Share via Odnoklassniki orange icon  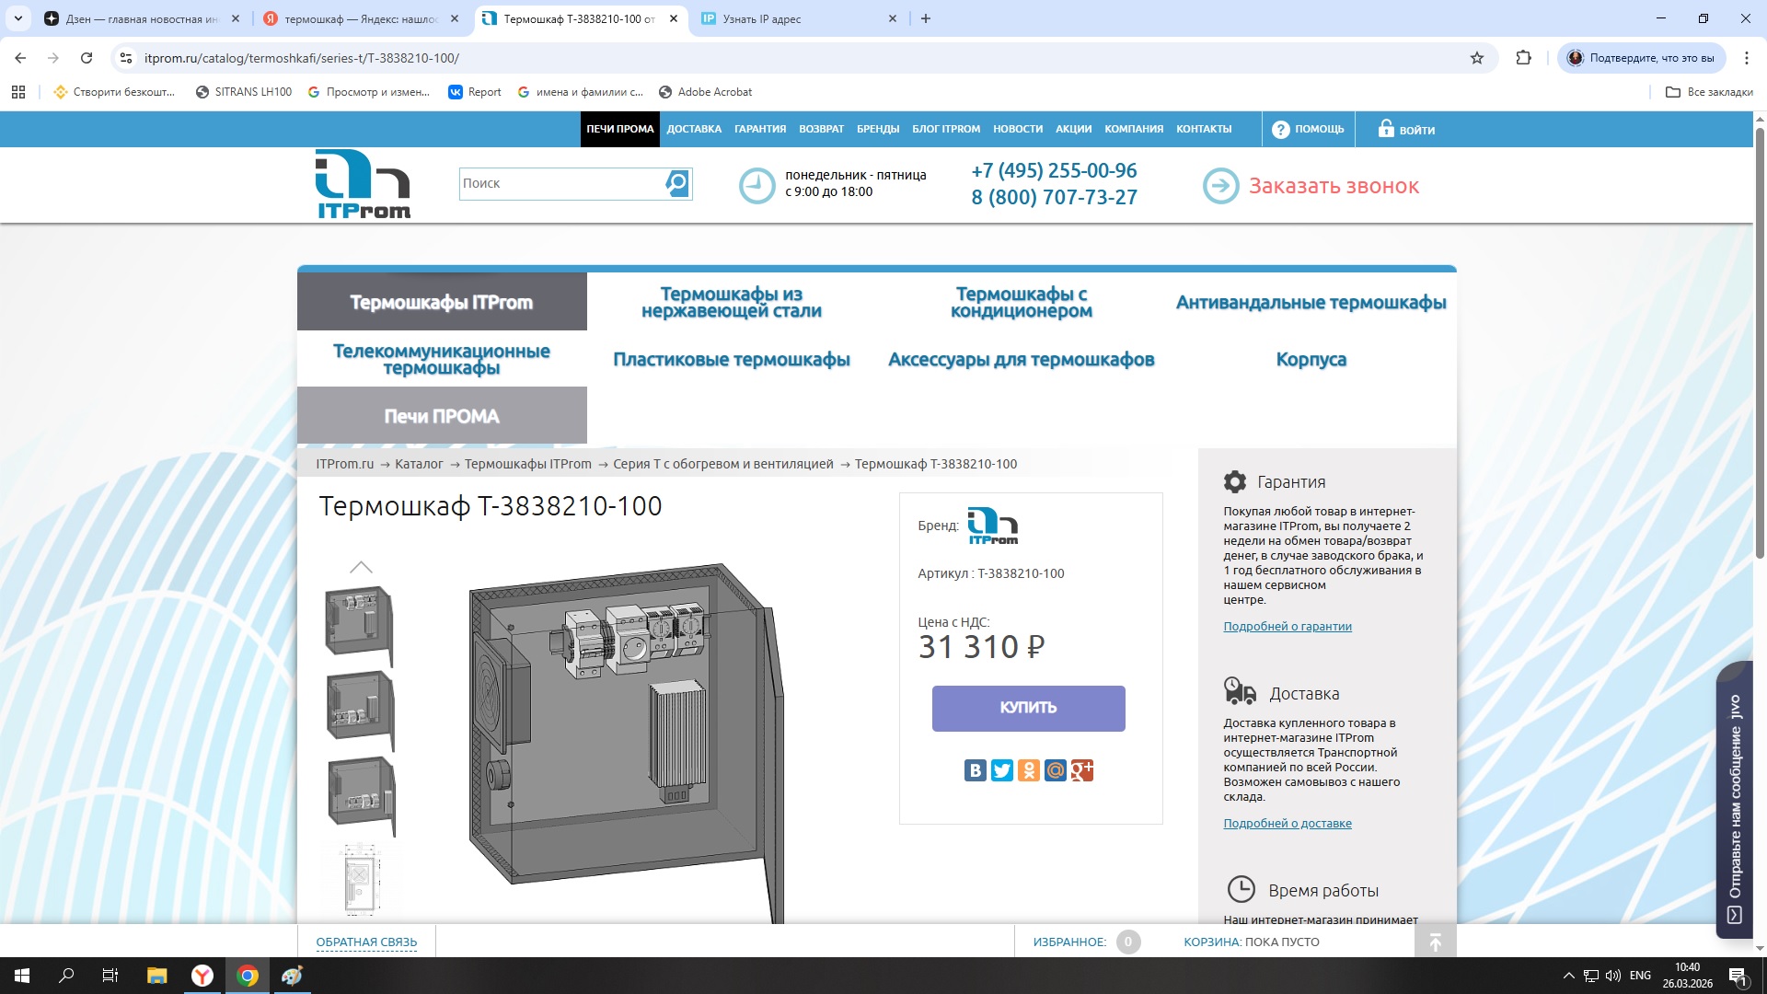1028,770
